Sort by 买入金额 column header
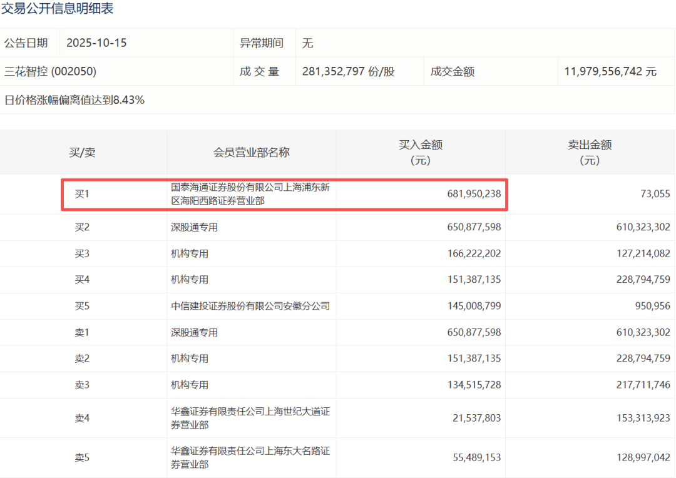 [420, 152]
